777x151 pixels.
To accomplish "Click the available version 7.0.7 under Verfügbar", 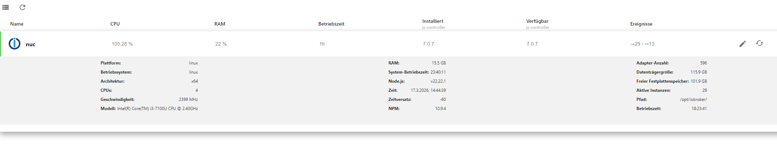I will click(532, 44).
